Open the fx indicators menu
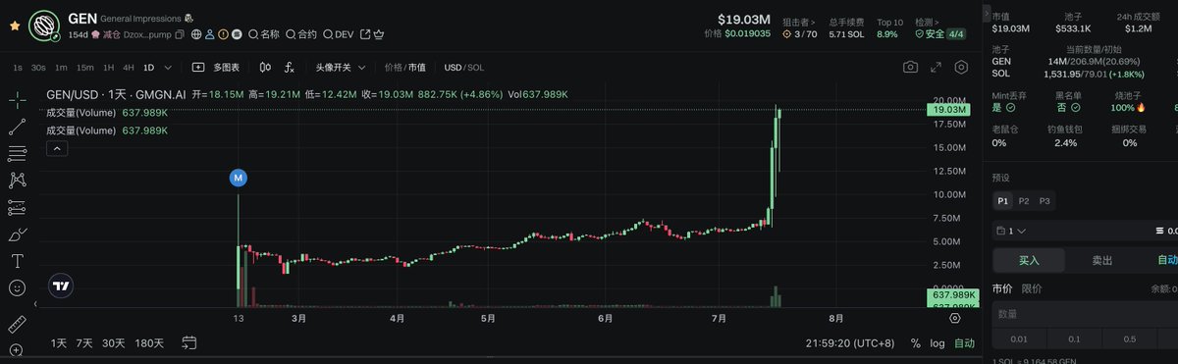 [290, 68]
